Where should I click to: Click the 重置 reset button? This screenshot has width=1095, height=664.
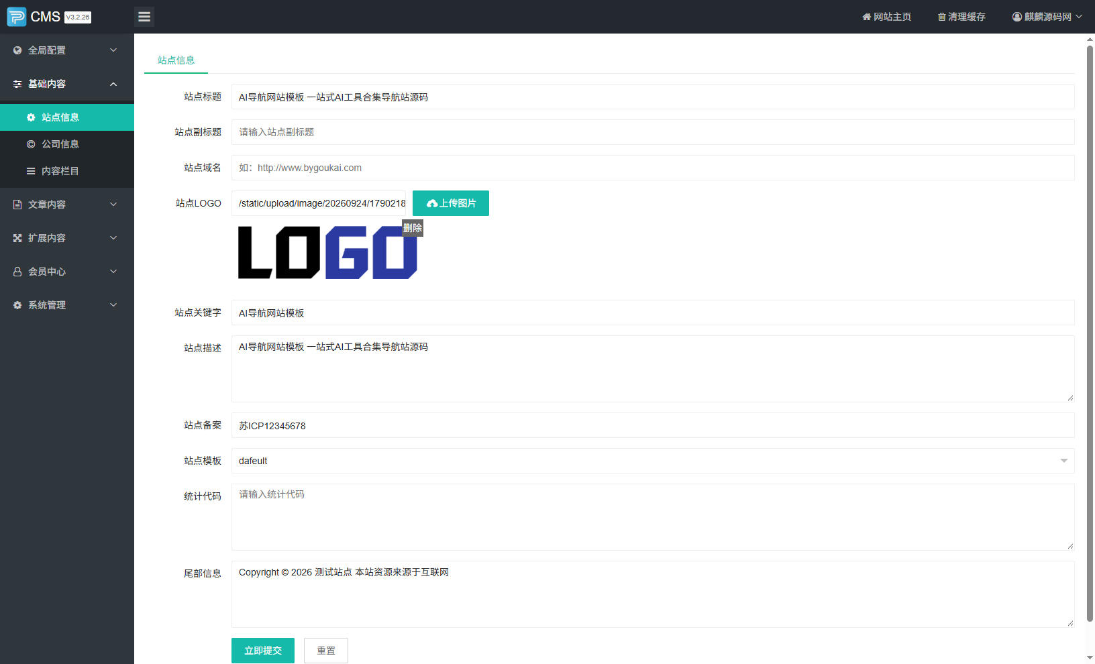pos(326,651)
